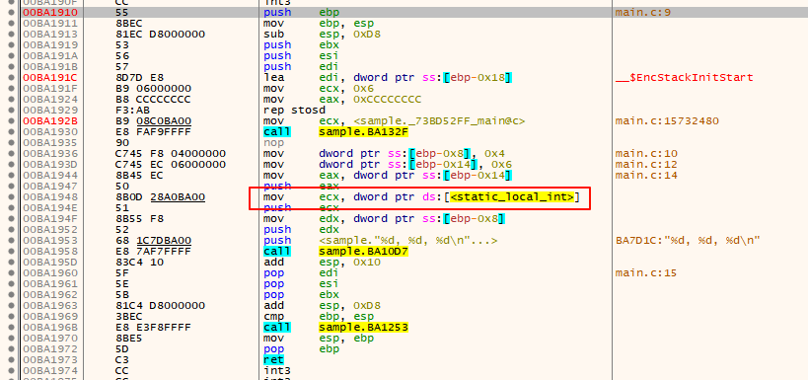Select the 'mov eax, 0xCCCCCCCC' instruction
The width and height of the screenshot is (808, 380).
pos(342,100)
